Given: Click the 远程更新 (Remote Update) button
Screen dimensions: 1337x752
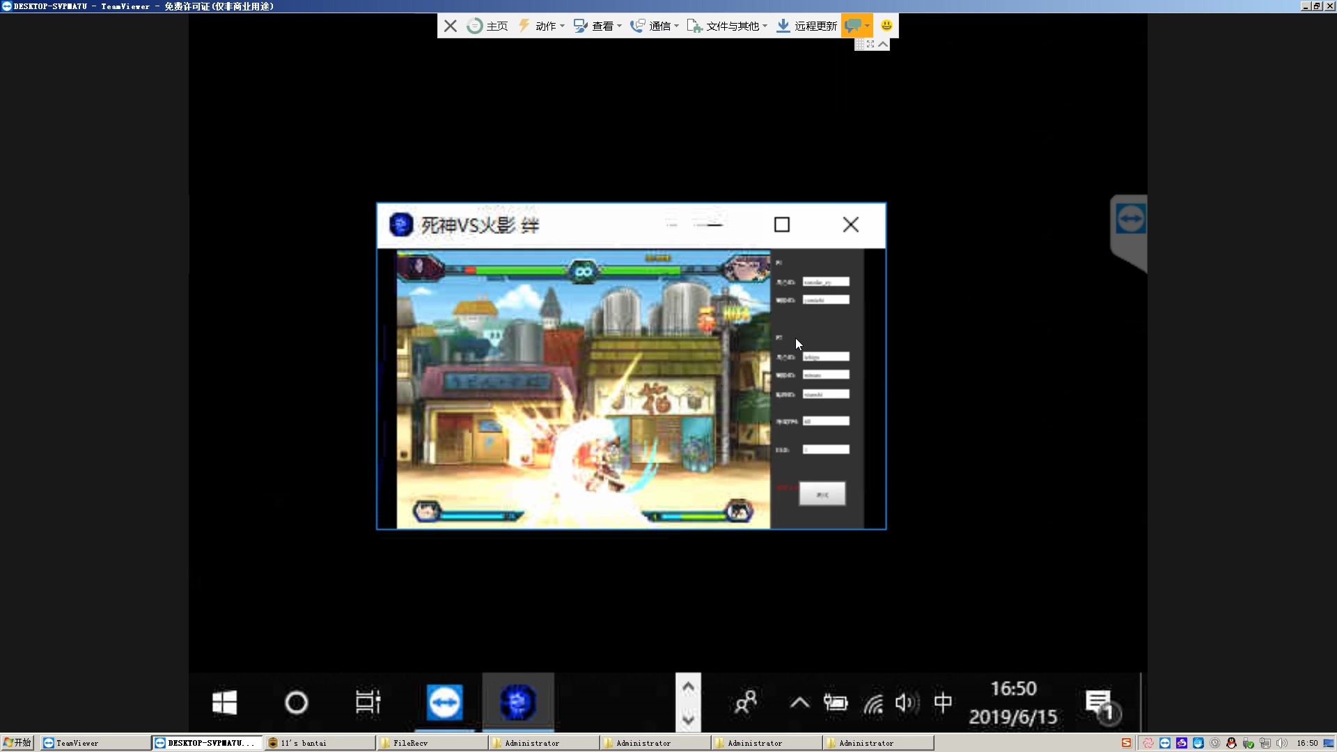Looking at the screenshot, I should tap(806, 26).
